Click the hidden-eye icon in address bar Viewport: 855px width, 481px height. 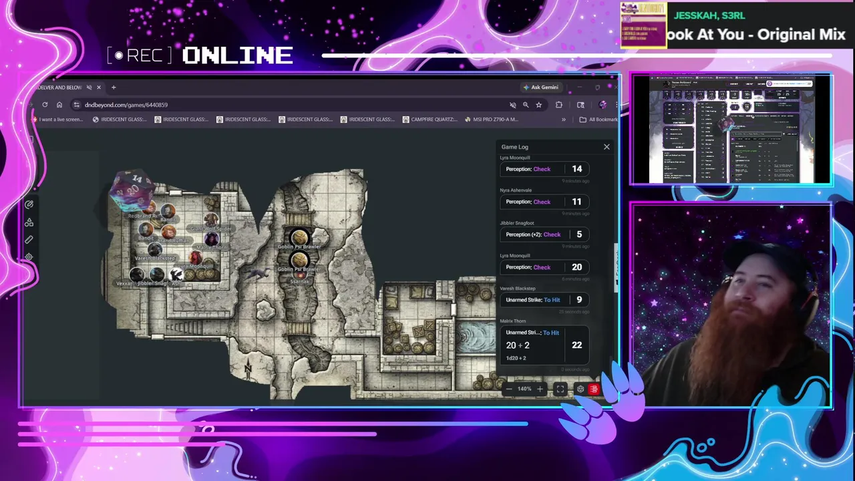click(x=512, y=105)
